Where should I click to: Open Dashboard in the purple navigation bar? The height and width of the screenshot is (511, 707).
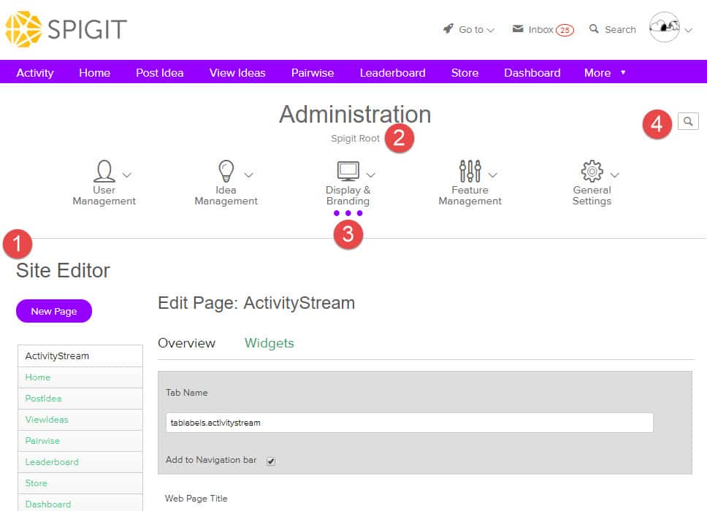pyautogui.click(x=532, y=72)
